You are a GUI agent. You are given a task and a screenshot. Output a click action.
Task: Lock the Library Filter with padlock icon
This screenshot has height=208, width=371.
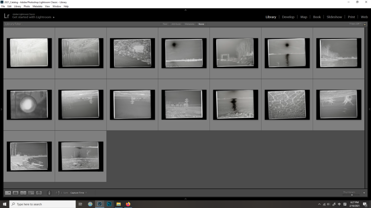click(364, 24)
